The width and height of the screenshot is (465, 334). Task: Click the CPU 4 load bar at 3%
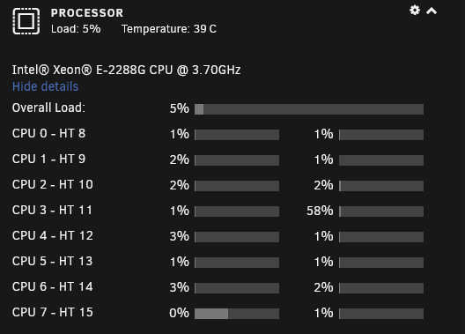click(237, 237)
